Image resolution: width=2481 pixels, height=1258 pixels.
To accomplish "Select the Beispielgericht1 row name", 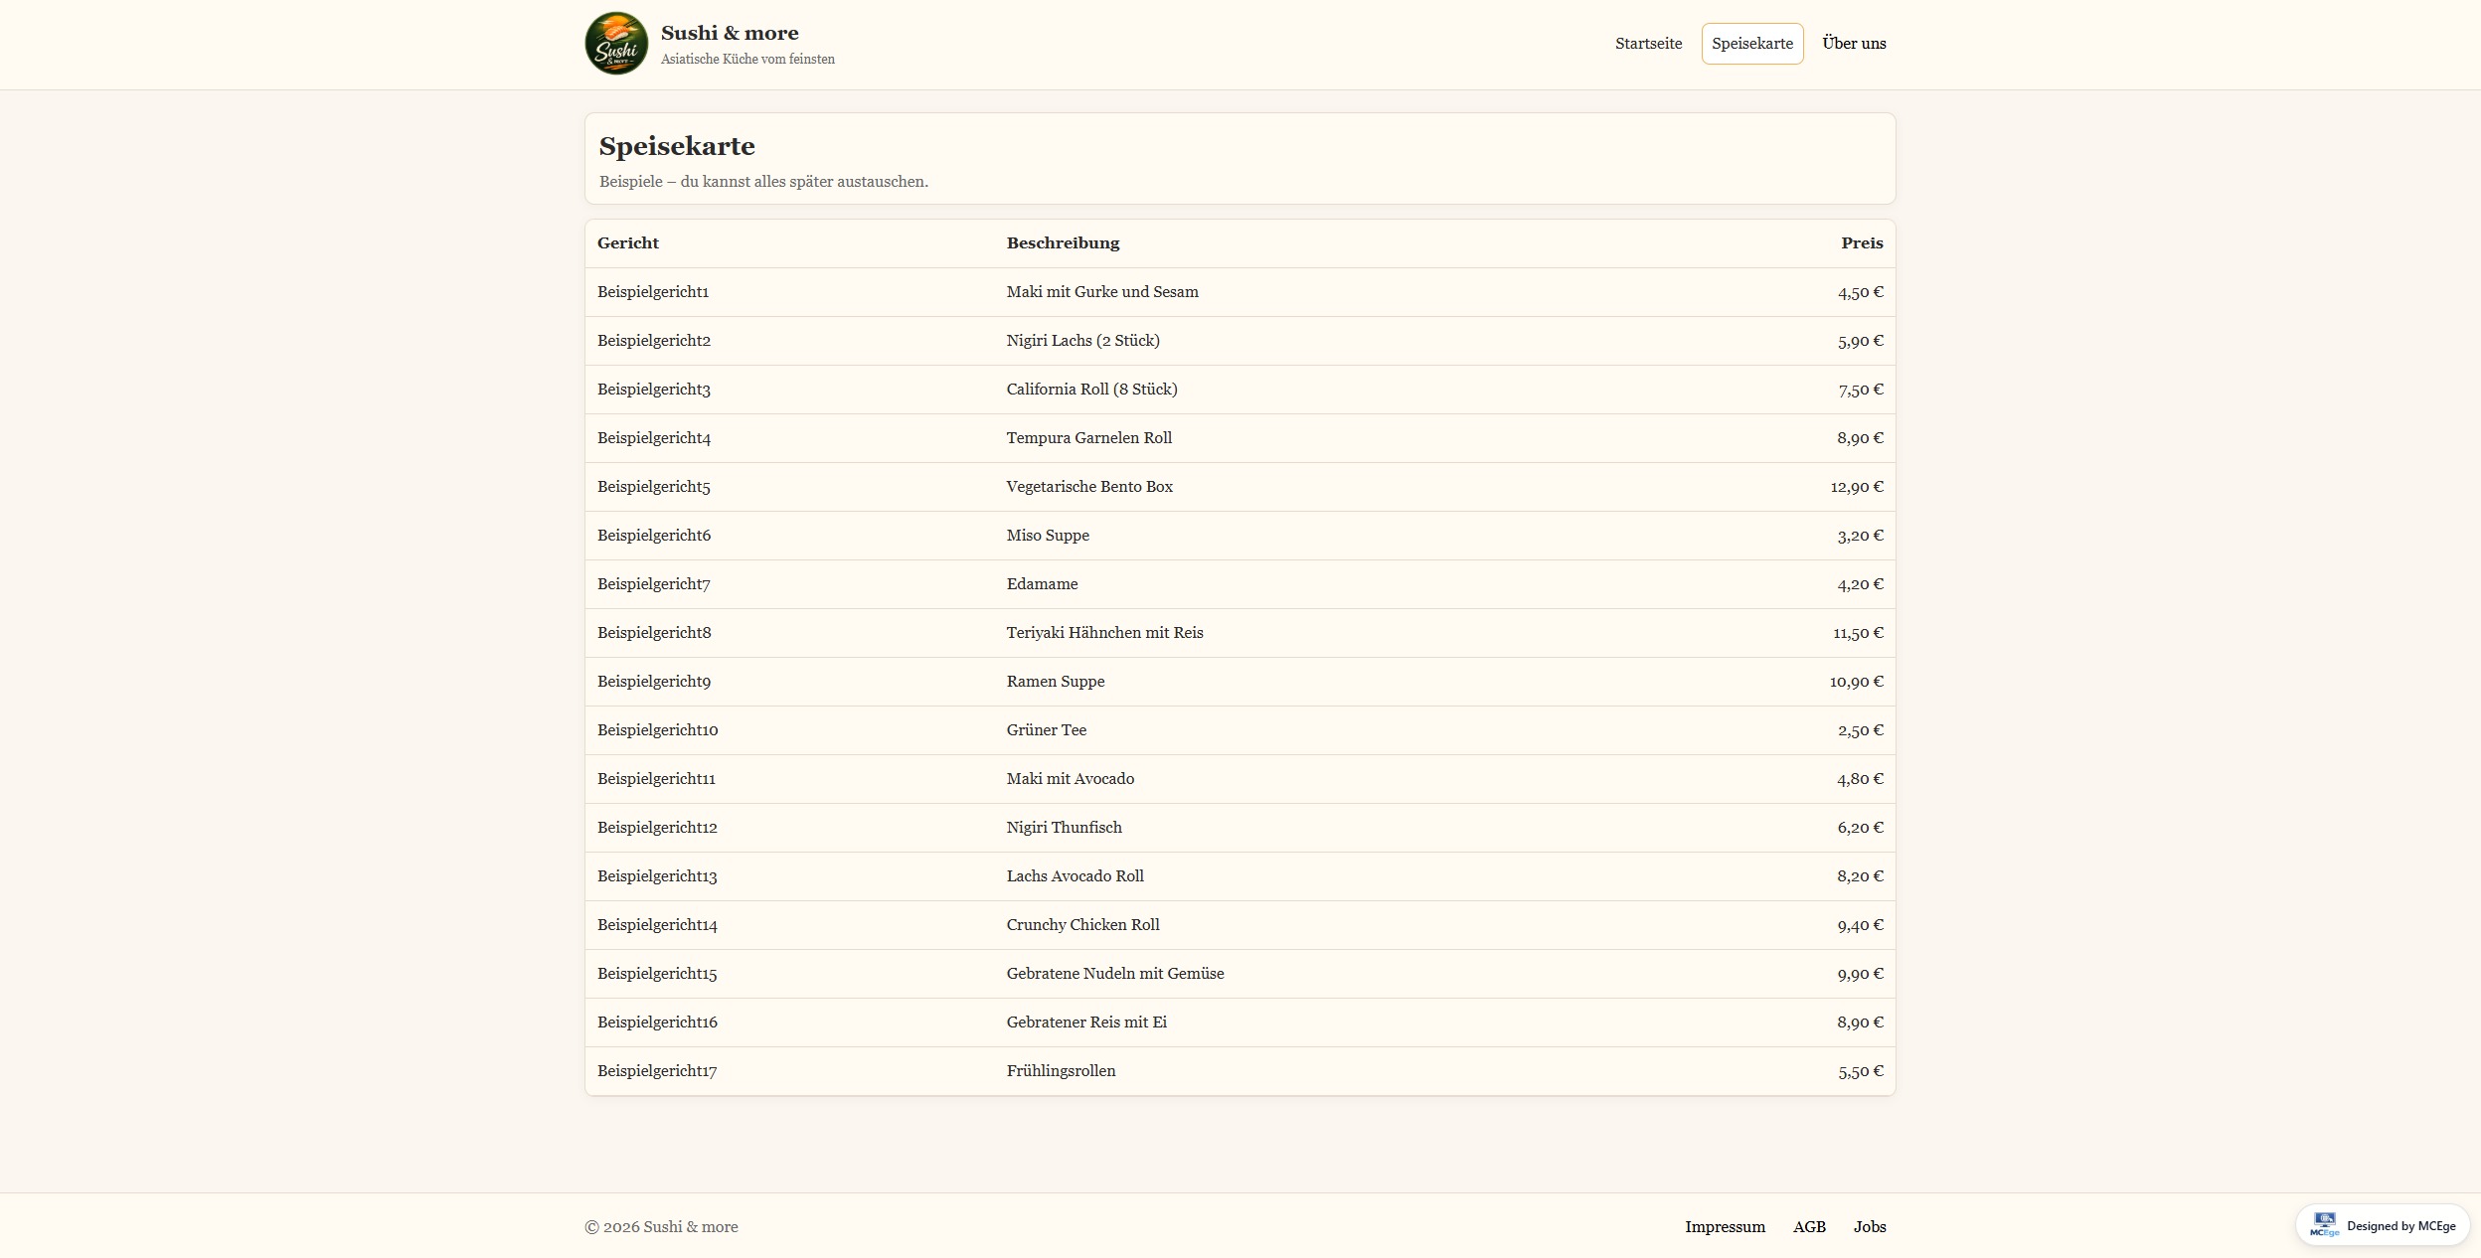I will click(x=653, y=292).
